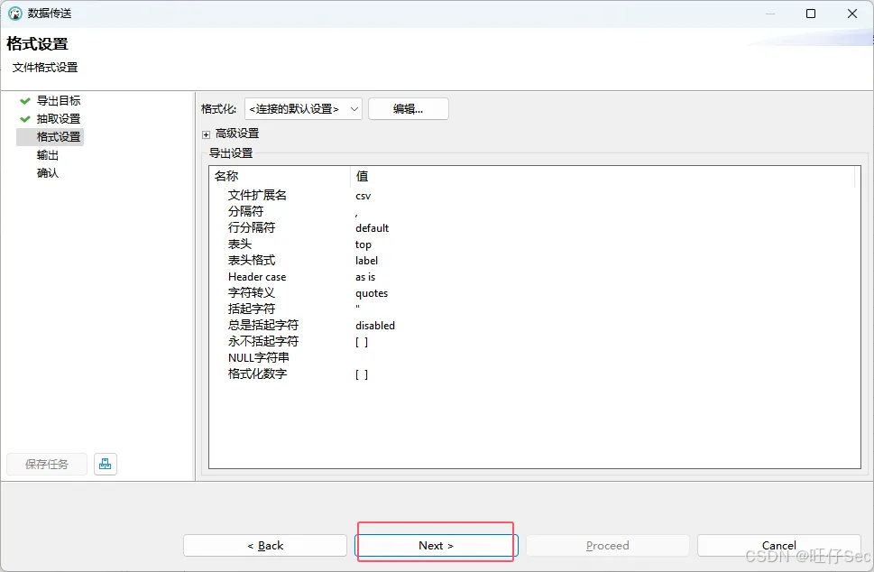Select the 确认 wizard step
874x572 pixels.
(x=48, y=173)
